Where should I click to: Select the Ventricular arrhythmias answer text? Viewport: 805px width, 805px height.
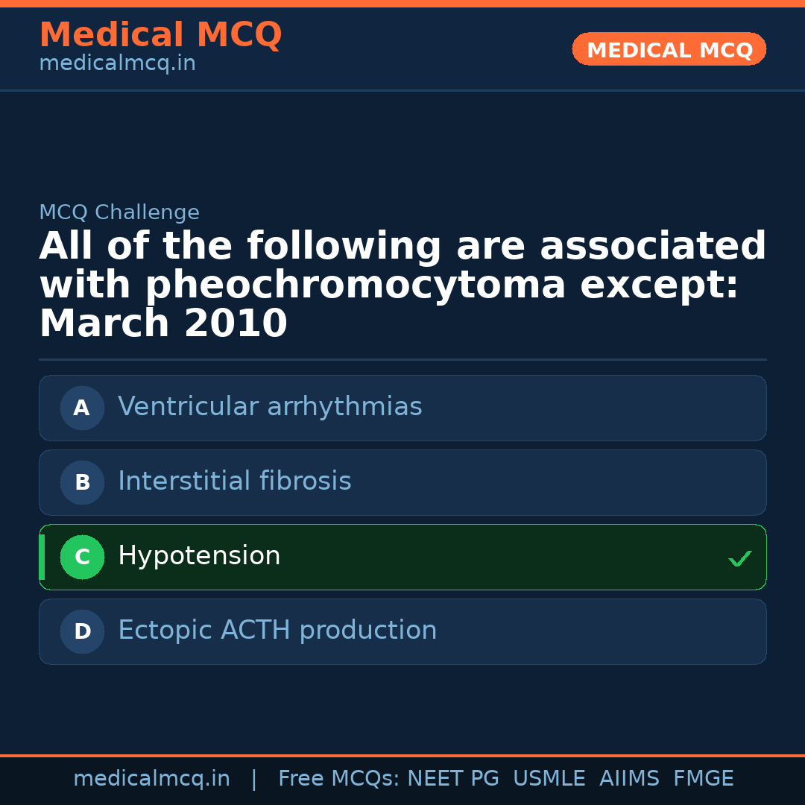tap(270, 407)
